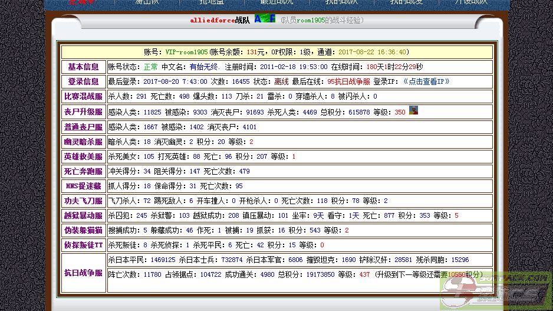Click the account balance 131元
Viewport: 553px width, 311px height.
coord(255,53)
